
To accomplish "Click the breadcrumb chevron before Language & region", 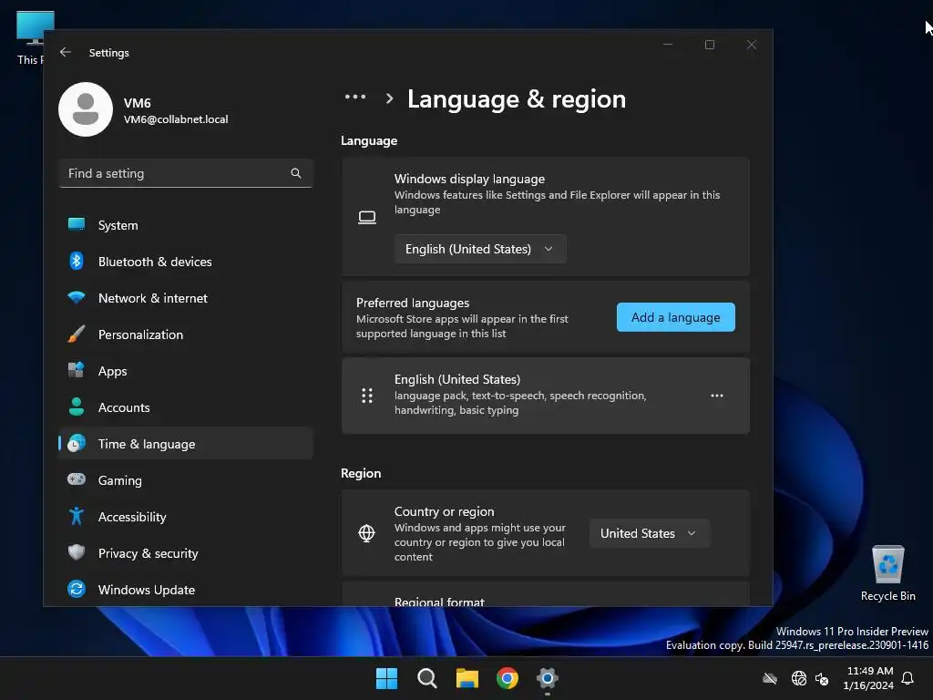I will 389,98.
